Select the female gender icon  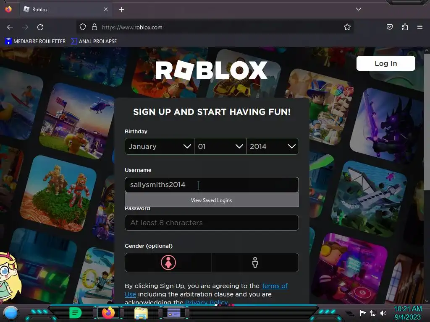[168, 262]
